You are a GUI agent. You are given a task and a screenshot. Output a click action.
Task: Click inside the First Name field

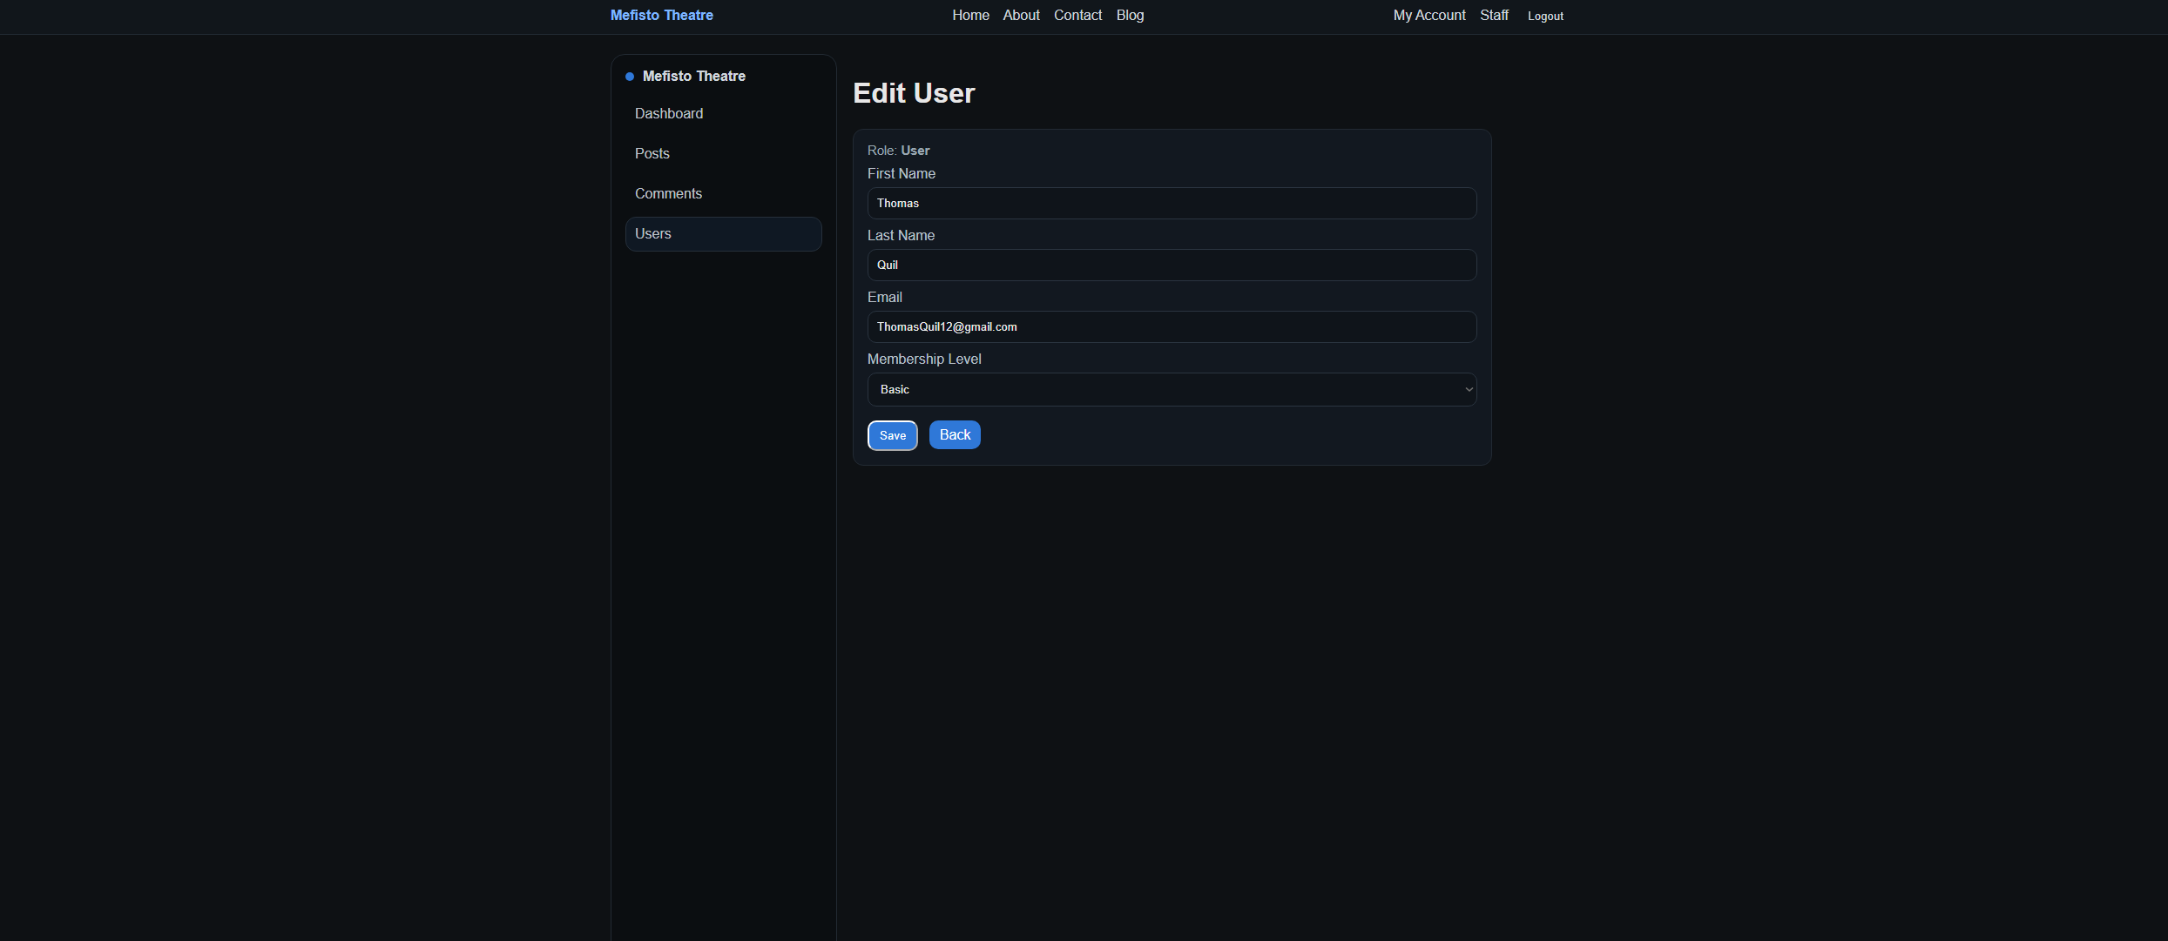[x=1171, y=203]
